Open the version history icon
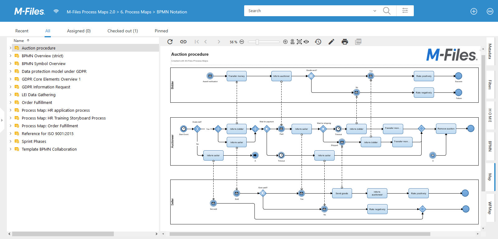This screenshot has height=239, width=498. click(318, 42)
